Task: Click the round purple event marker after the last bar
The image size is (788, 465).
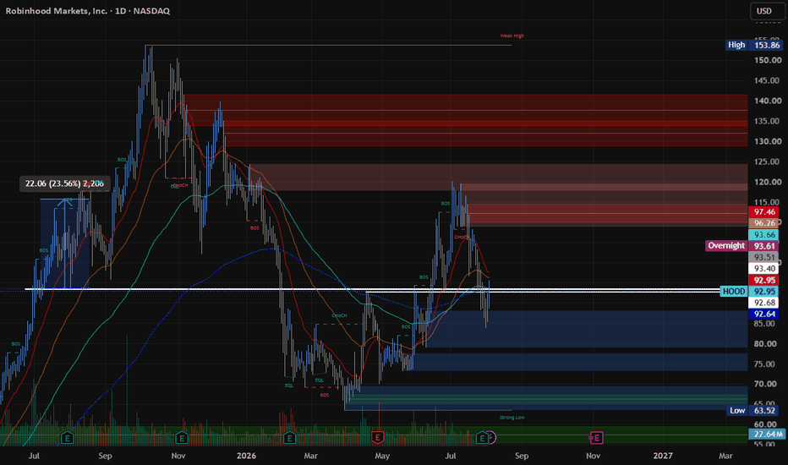Action: pos(491,438)
